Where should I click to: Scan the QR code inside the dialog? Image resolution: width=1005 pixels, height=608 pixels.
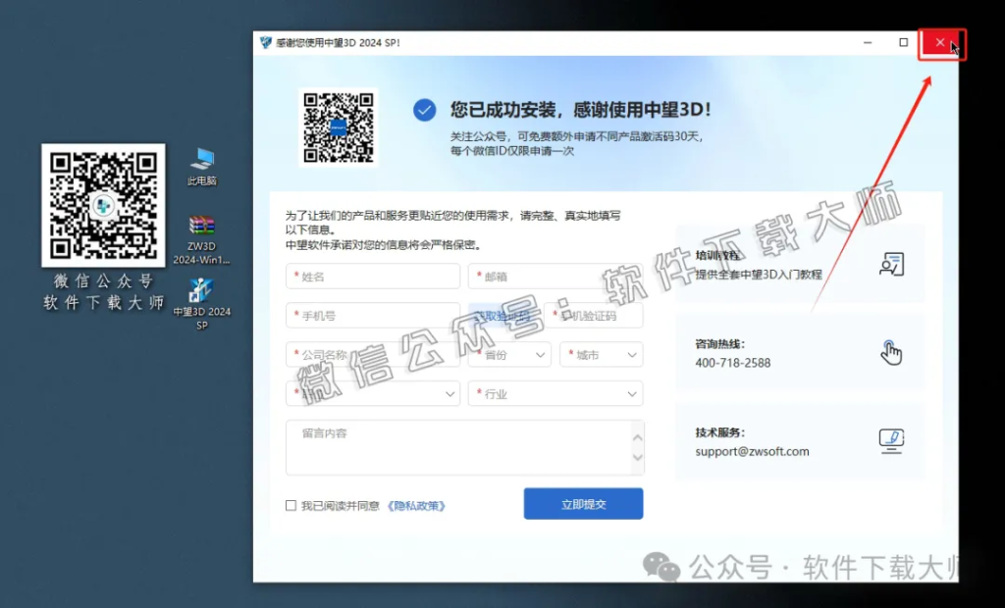coord(339,128)
